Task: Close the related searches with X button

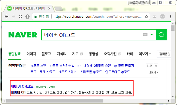Action: pyautogui.click(x=156, y=66)
